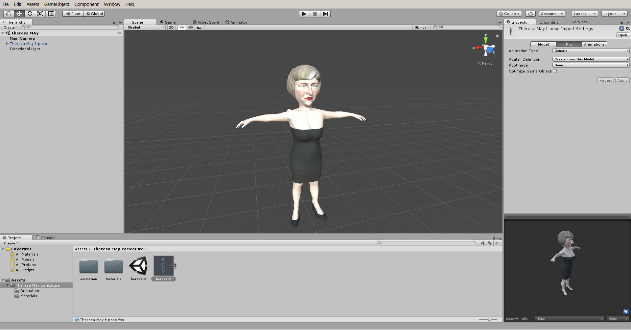Image resolution: width=631 pixels, height=330 pixels.
Task: Open the Hierarchy Create dropdown
Action: coord(11,27)
